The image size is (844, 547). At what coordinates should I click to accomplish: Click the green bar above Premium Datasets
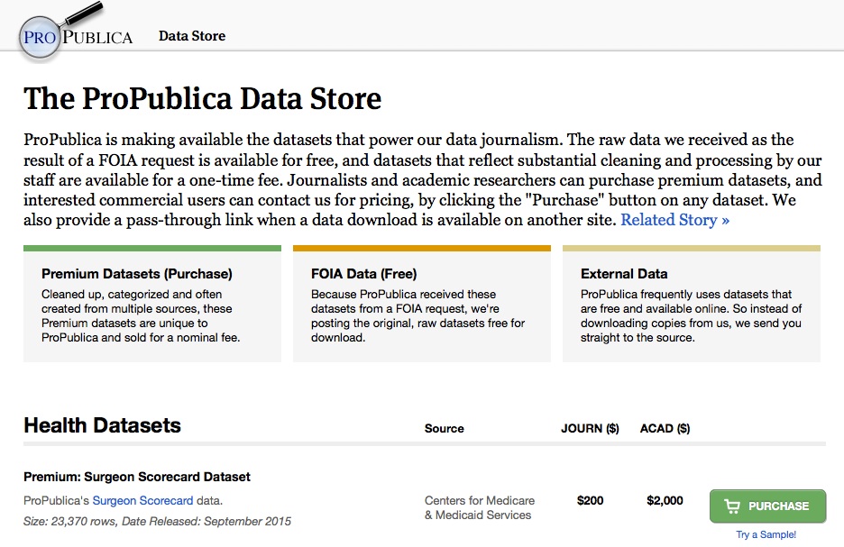click(152, 248)
